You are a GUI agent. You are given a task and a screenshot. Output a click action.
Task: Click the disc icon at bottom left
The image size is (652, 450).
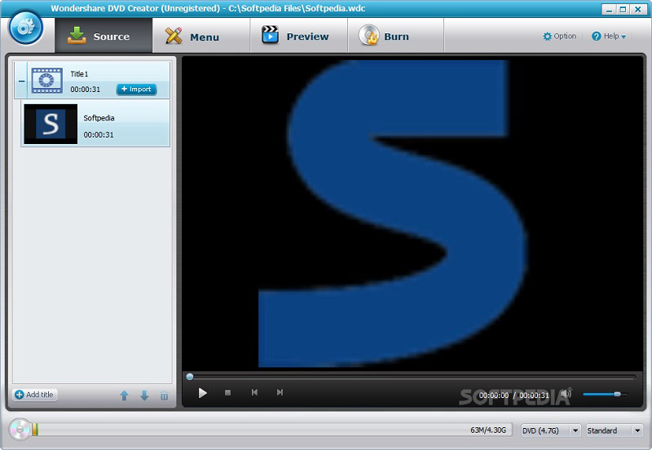20,429
